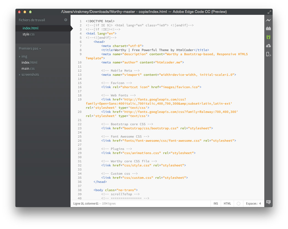Click the 1094 lignes count

click(109, 203)
